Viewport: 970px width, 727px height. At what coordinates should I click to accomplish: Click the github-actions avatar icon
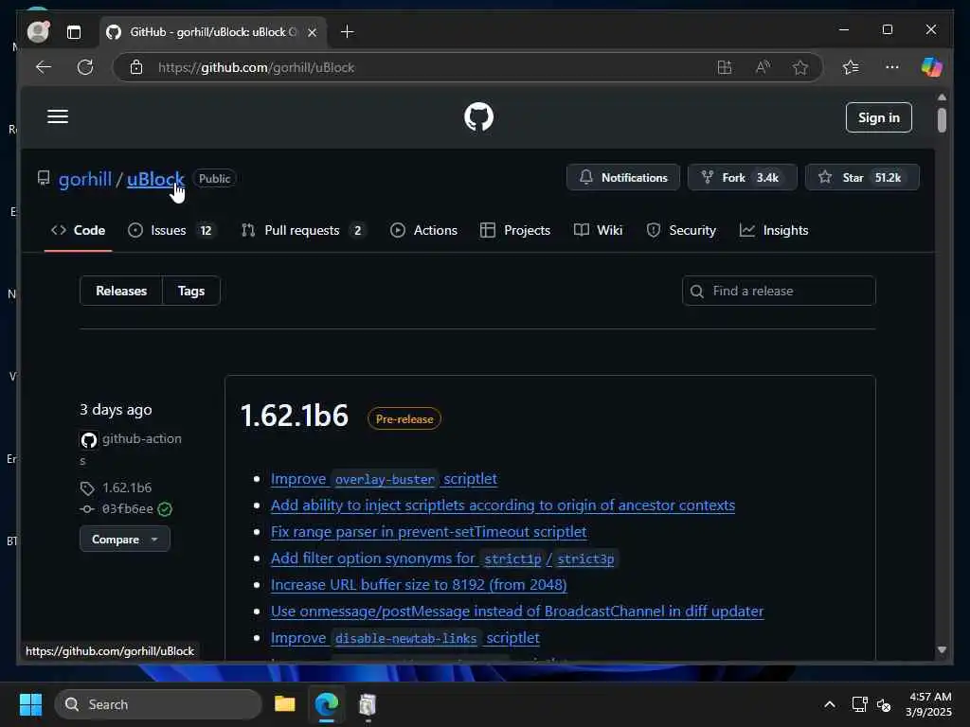[88, 439]
